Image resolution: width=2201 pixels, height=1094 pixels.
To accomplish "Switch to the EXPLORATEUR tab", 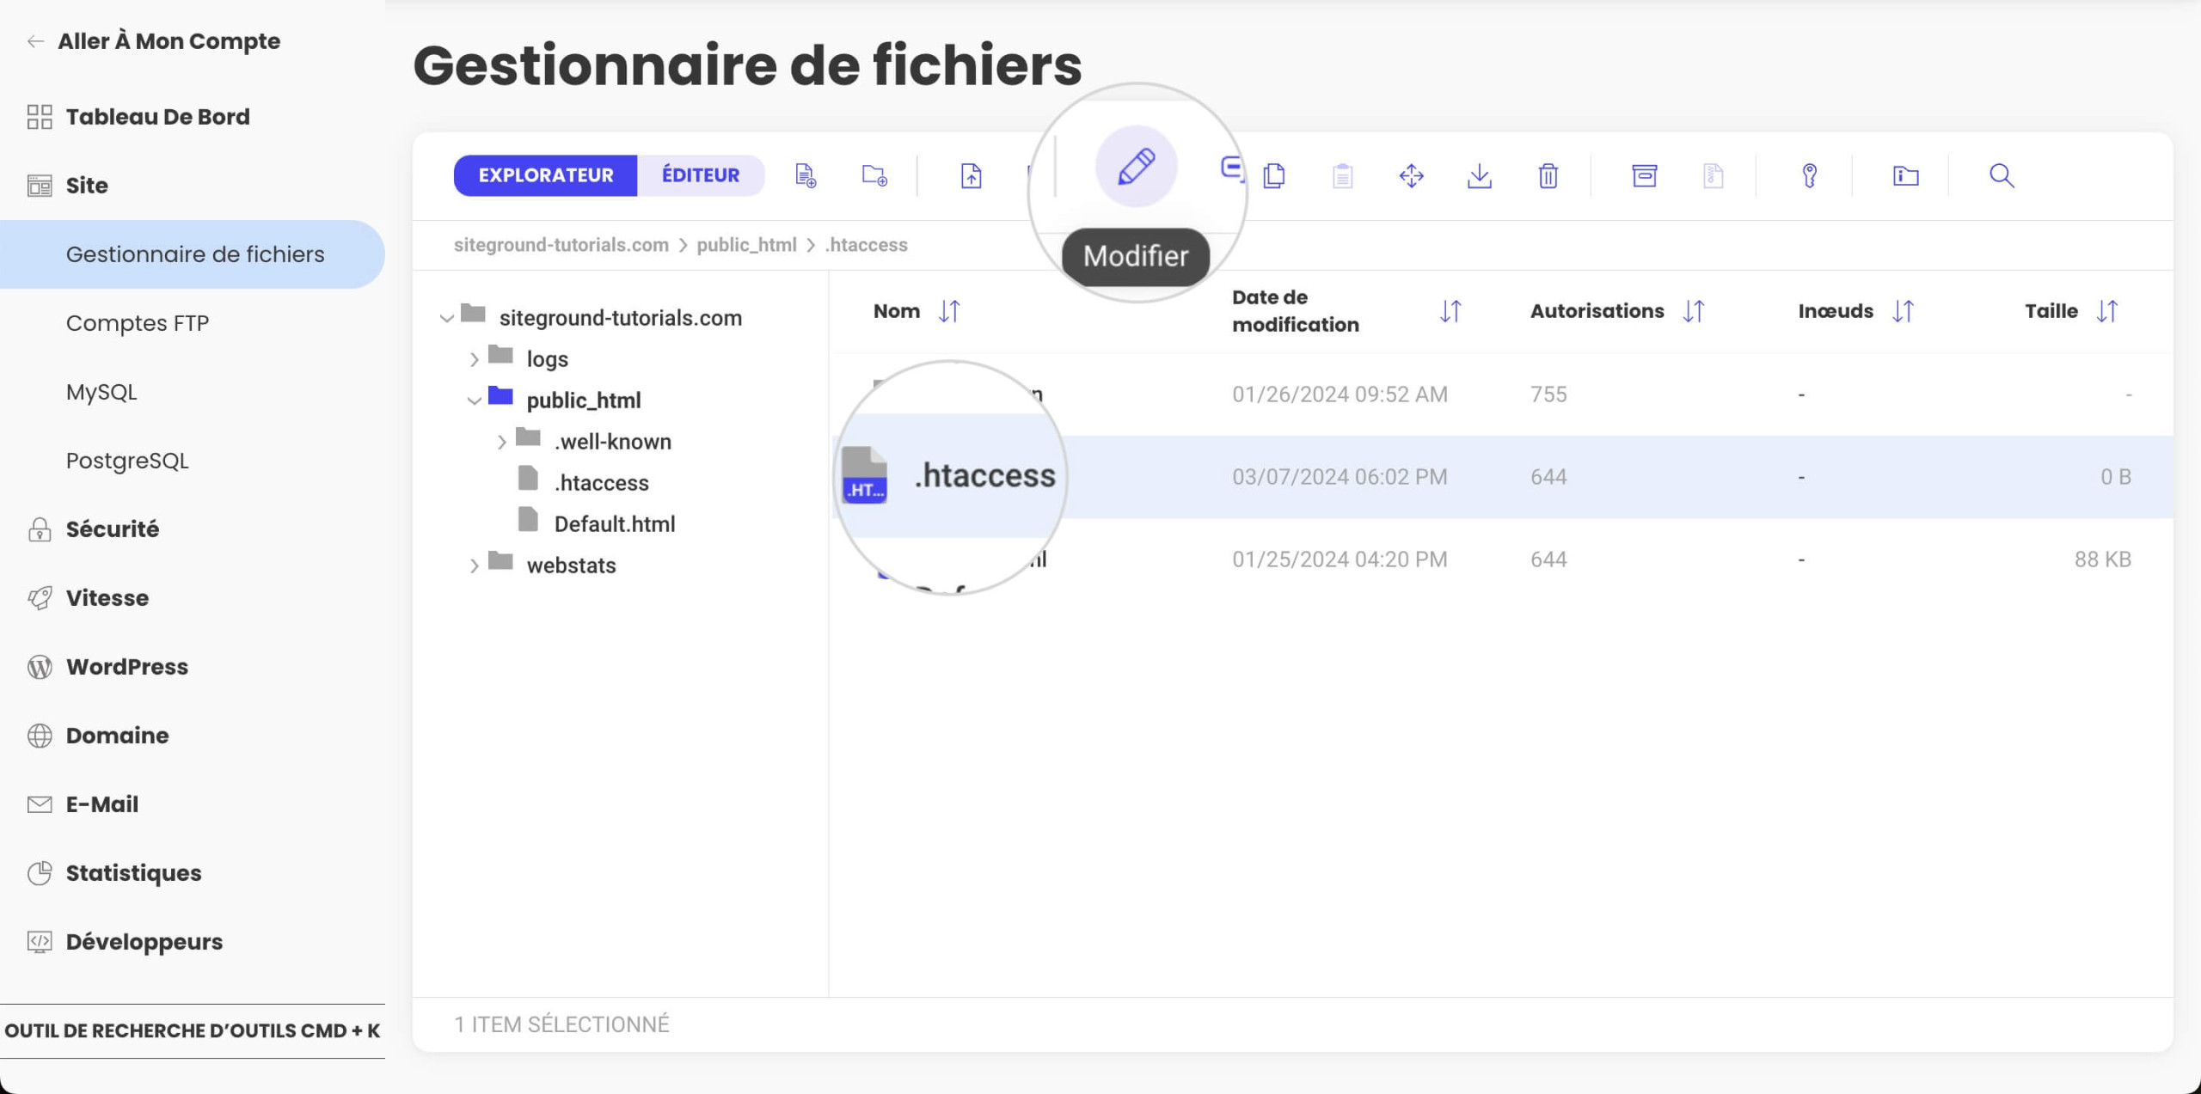I will (x=546, y=175).
